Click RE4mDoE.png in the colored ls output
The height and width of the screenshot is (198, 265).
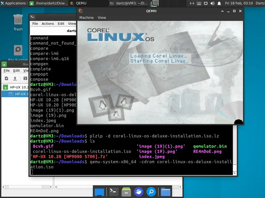pos(207,151)
